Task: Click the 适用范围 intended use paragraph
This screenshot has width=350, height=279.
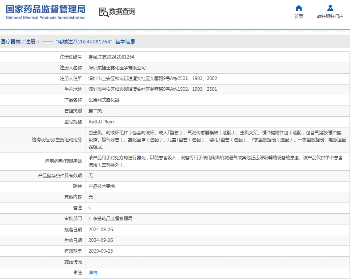Action: [215, 161]
